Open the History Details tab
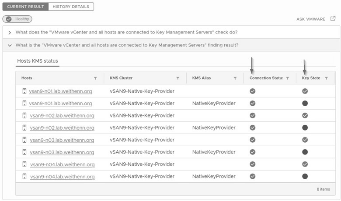 click(x=71, y=7)
